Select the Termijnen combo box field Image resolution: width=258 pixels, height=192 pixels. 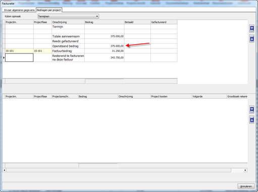click(68, 16)
